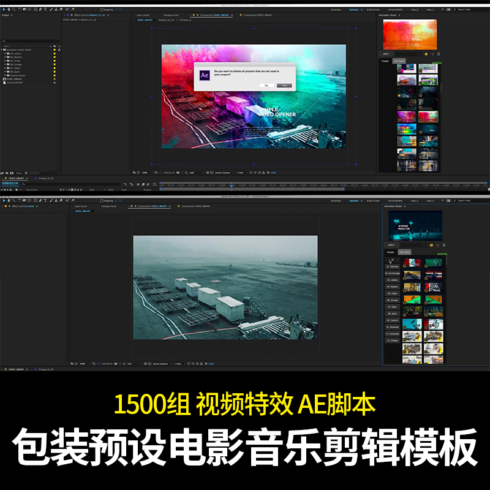The image size is (490, 490).
Task: Click the 0:00:03:14 timecode in top timeline
Action: coord(10,183)
